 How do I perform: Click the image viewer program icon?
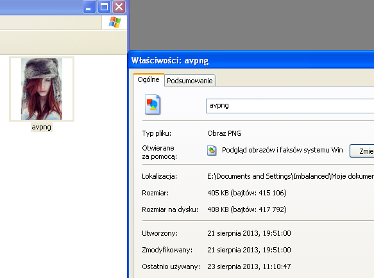pos(212,151)
